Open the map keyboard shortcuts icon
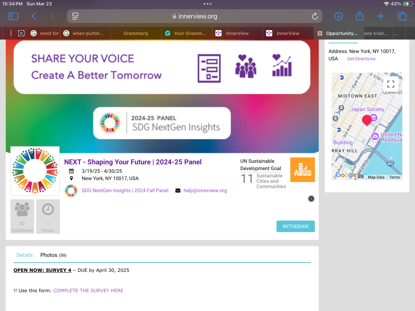The width and height of the screenshot is (415, 311). coord(361,177)
